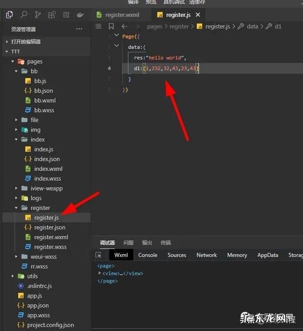The height and width of the screenshot is (331, 303).
Task: Open the explorer more actions ellipsis
Action: point(79,29)
